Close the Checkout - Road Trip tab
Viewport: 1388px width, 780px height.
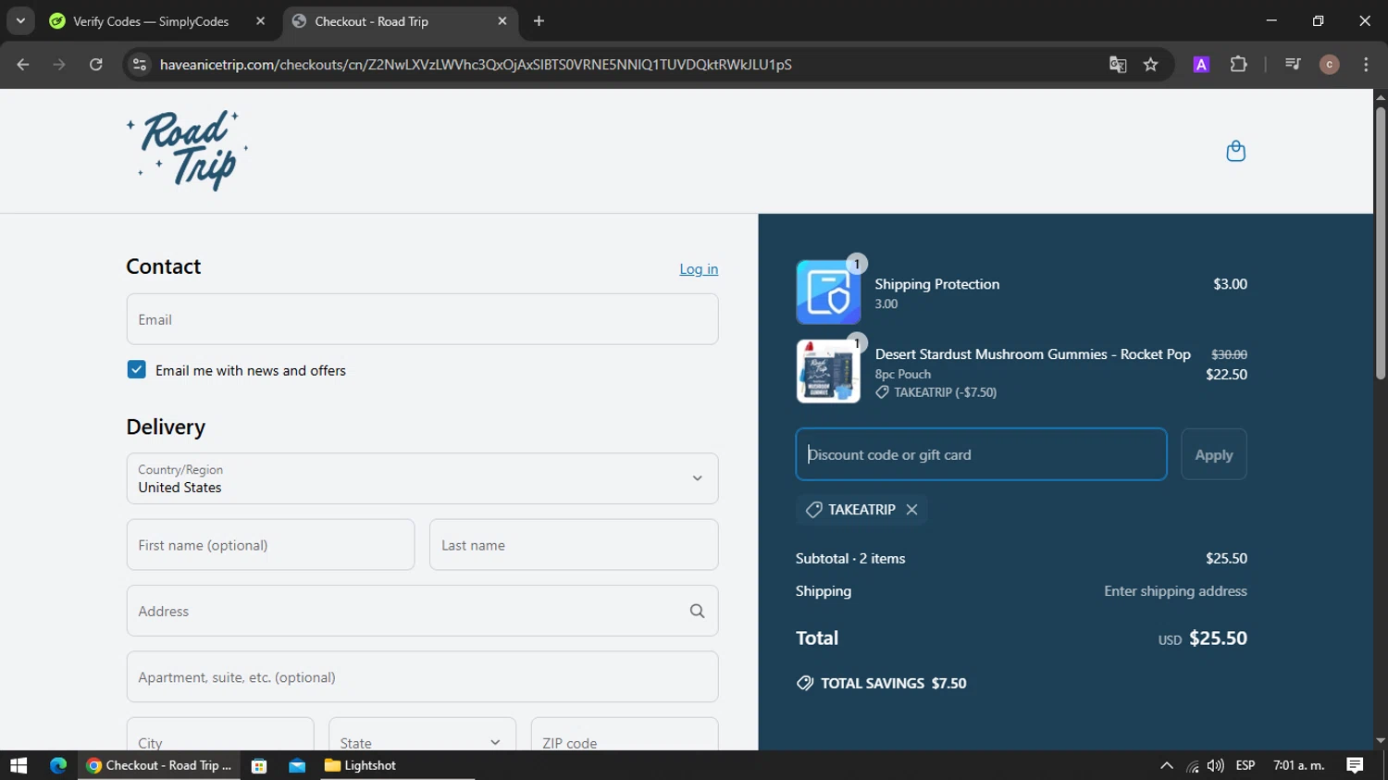coord(502,20)
